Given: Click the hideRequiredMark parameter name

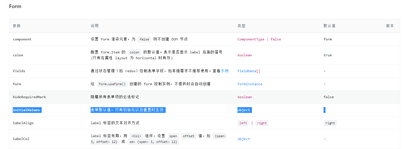Looking at the screenshot, I should (x=29, y=97).
